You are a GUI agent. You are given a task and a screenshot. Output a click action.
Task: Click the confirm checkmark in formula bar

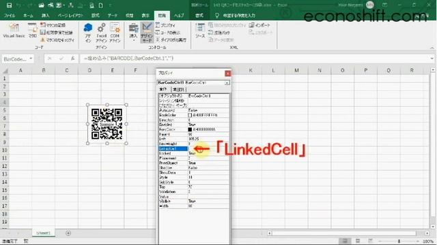pyautogui.click(x=61, y=59)
